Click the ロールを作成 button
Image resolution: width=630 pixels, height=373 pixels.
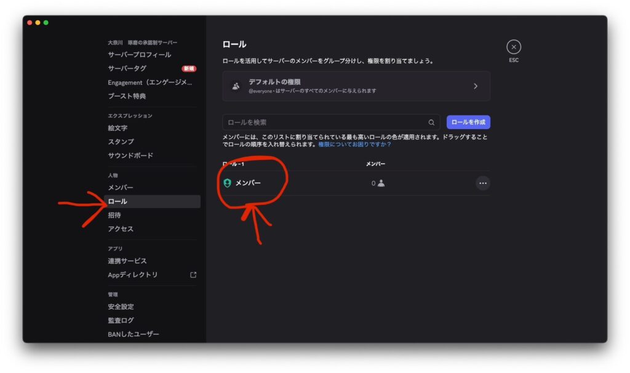pyautogui.click(x=468, y=122)
